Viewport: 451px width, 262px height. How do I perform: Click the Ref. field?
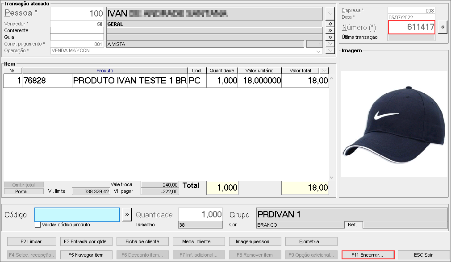click(405, 225)
